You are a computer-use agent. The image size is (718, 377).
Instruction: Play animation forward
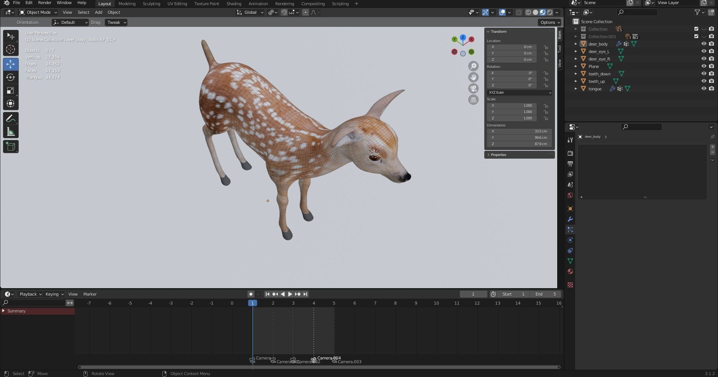290,294
